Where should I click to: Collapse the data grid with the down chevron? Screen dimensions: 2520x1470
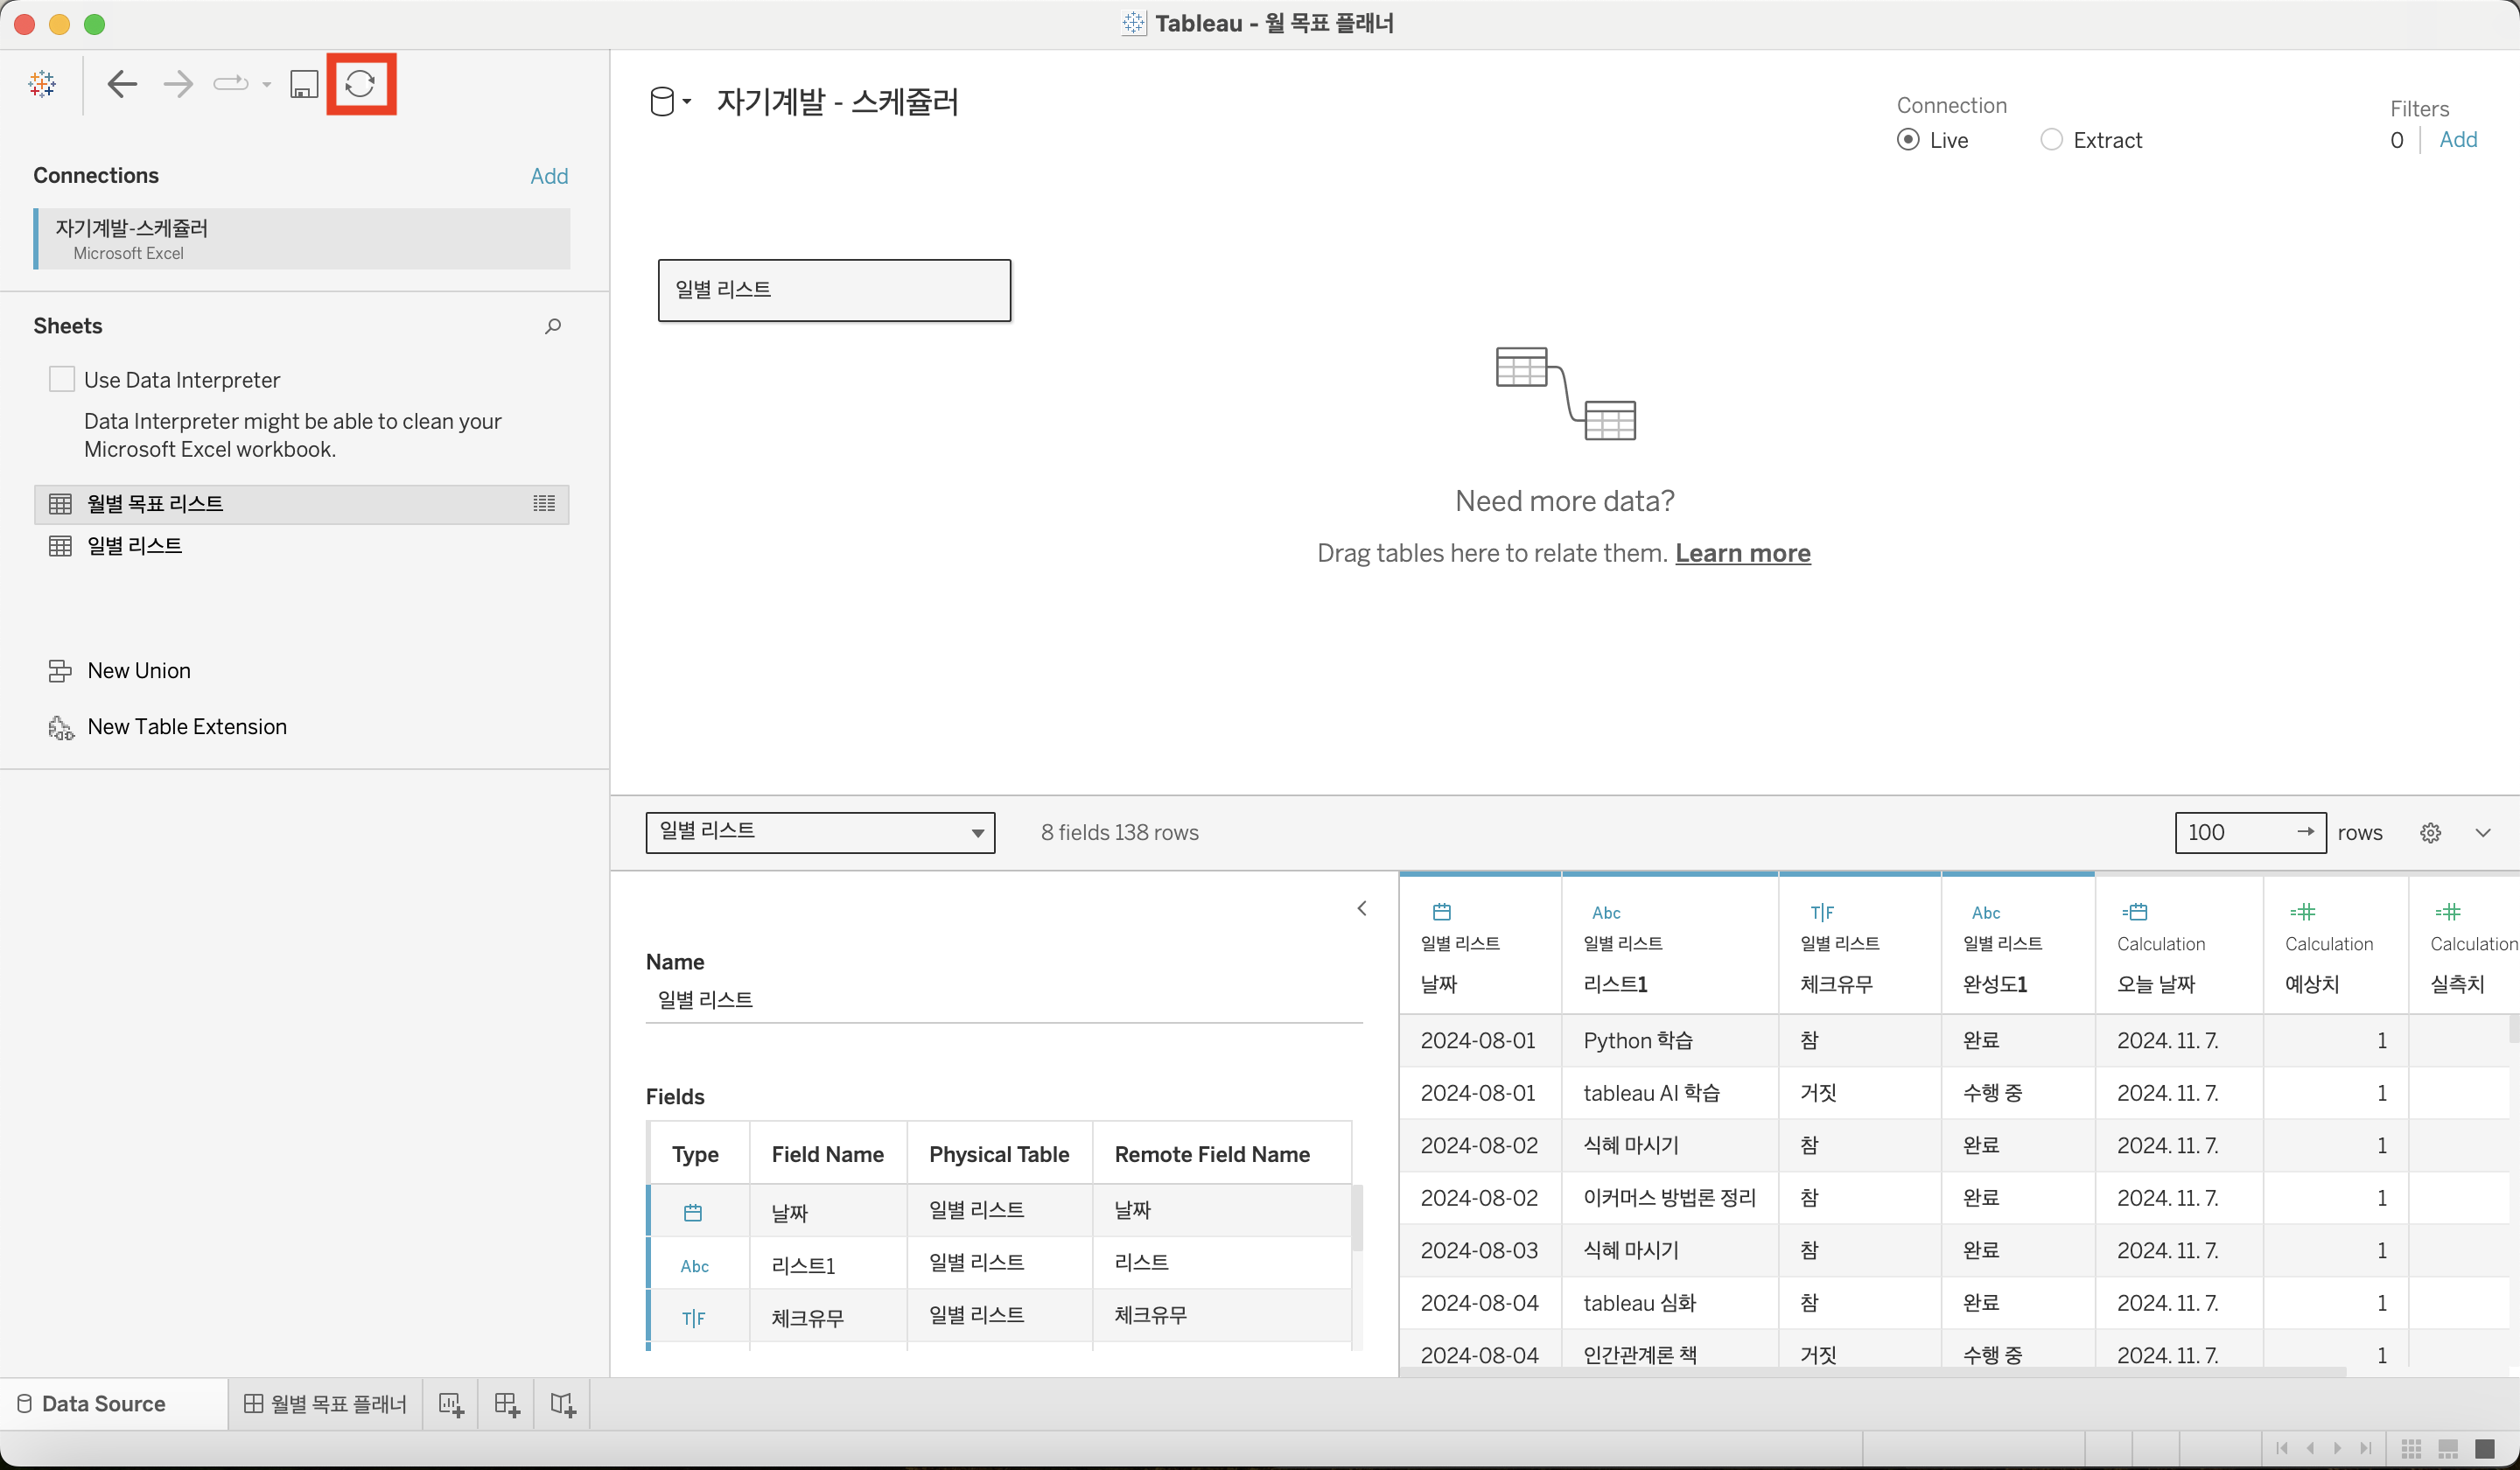click(x=2483, y=833)
